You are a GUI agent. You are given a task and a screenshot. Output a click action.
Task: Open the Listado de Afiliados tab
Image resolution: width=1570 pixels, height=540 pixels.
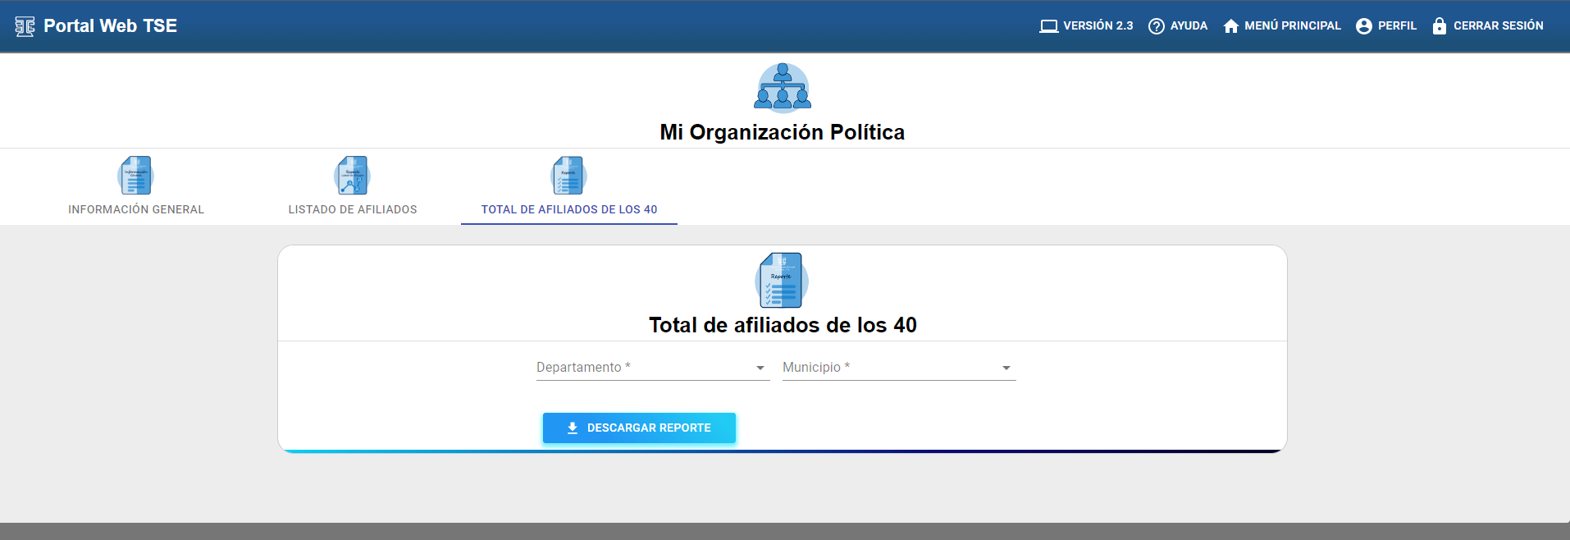353,209
